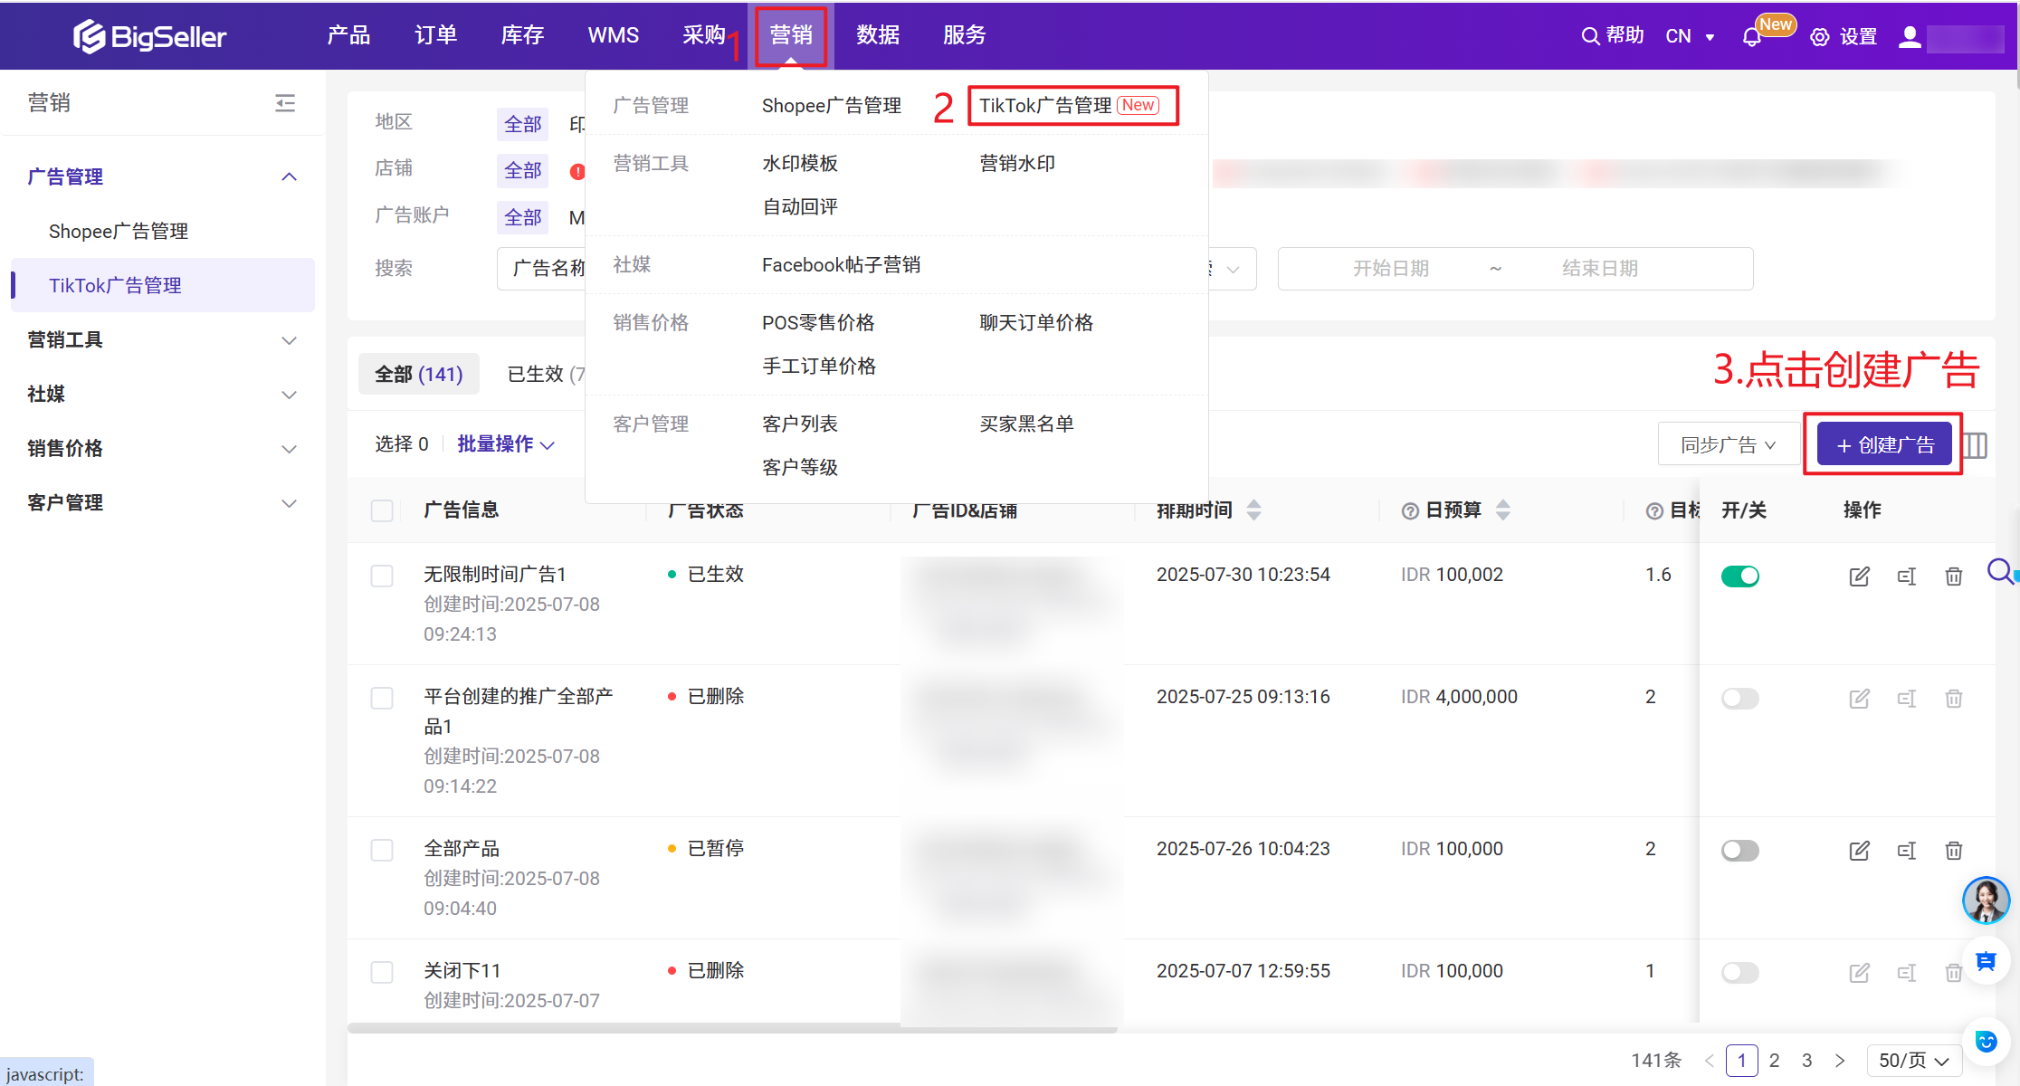
Task: Select 全部 for the 店铺 filter
Action: (522, 170)
